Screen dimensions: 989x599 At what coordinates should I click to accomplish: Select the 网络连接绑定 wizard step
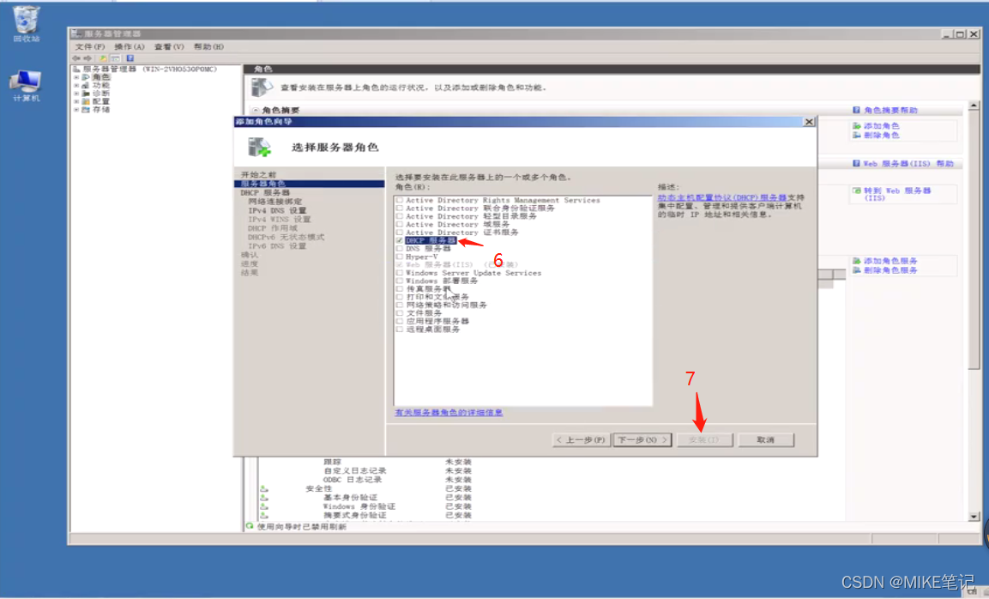pyautogui.click(x=275, y=202)
